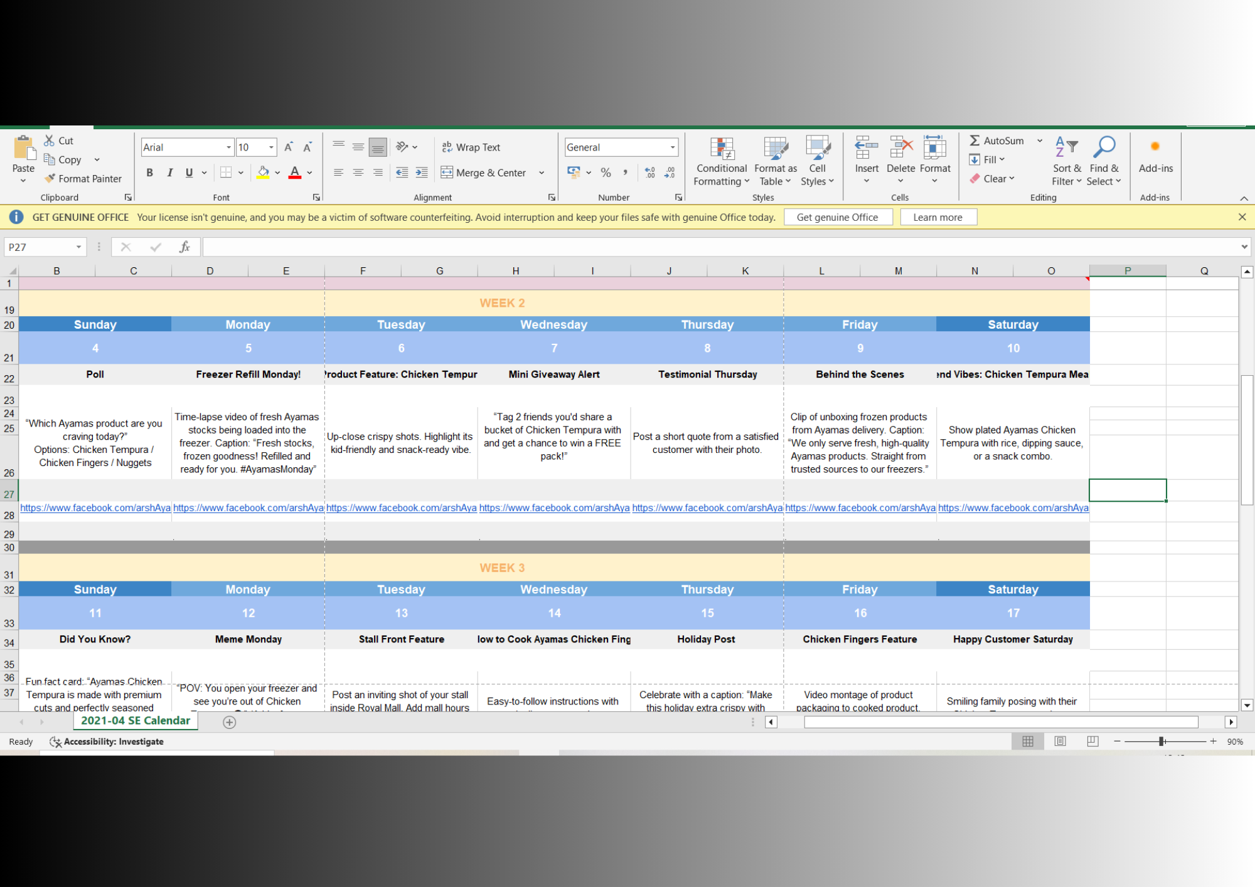
Task: Decrease font size with smaller A icon
Action: 307,147
